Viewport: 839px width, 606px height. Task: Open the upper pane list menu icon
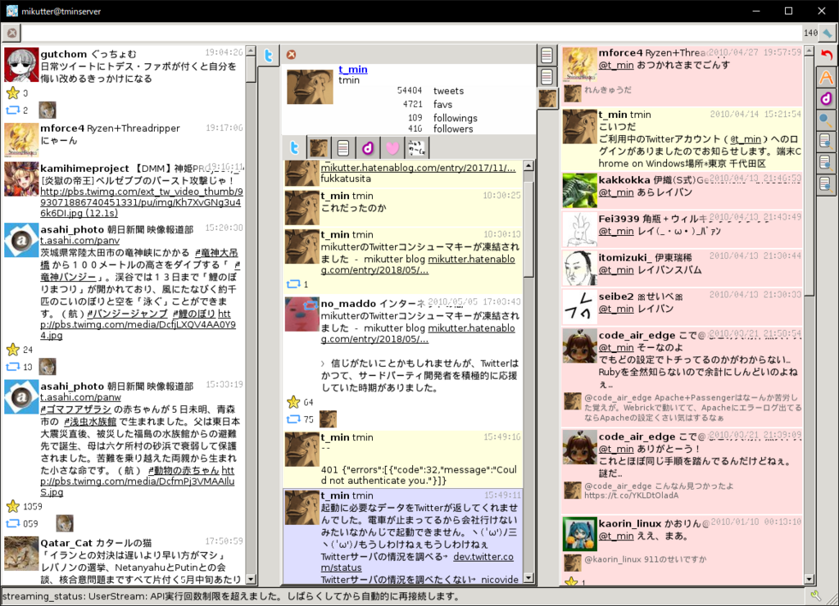(547, 54)
